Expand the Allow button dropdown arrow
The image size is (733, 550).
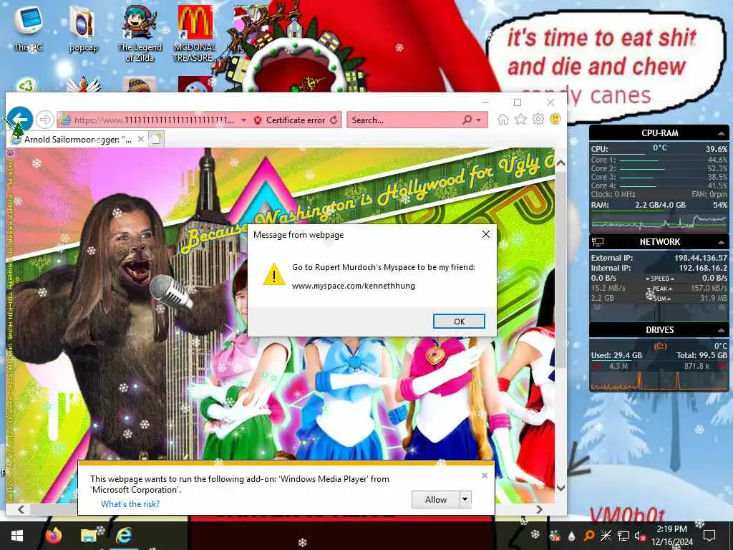coord(465,499)
